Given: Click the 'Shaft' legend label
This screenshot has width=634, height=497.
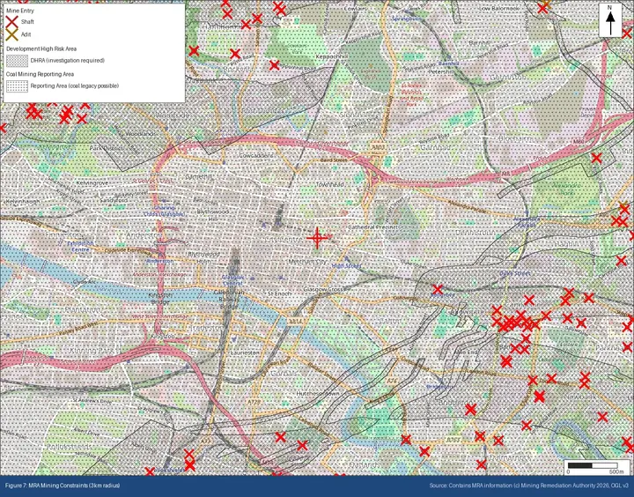Looking at the screenshot, I should click(27, 22).
